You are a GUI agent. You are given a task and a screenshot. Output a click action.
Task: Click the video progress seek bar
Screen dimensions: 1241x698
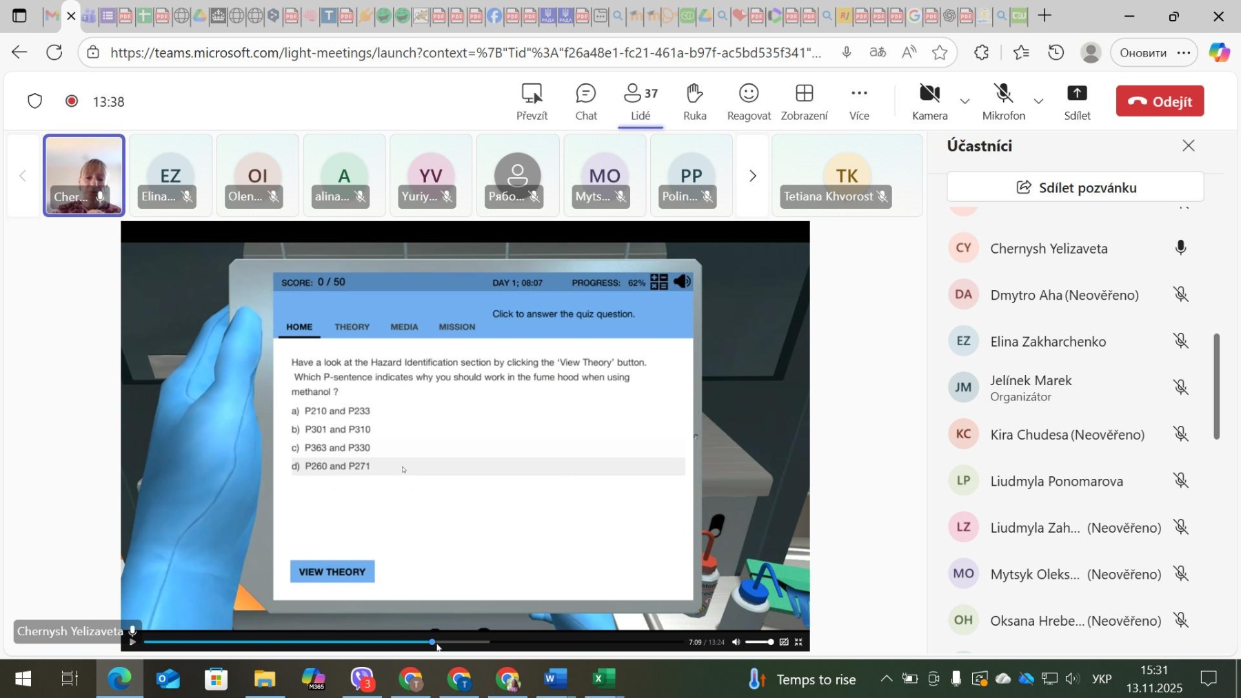pyautogui.click(x=552, y=642)
